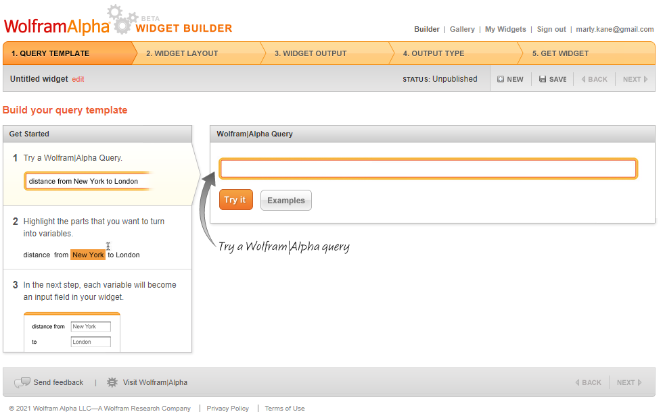The height and width of the screenshot is (414, 663).
Task: Edit the Untitled widget name
Action: click(78, 79)
